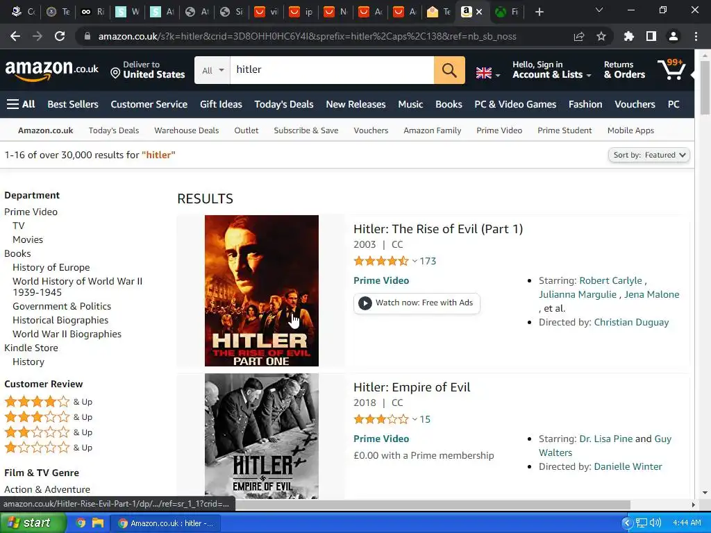
Task: Click the Windows start button
Action: coord(33,523)
